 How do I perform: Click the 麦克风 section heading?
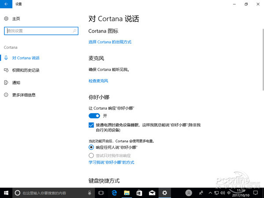(96, 58)
